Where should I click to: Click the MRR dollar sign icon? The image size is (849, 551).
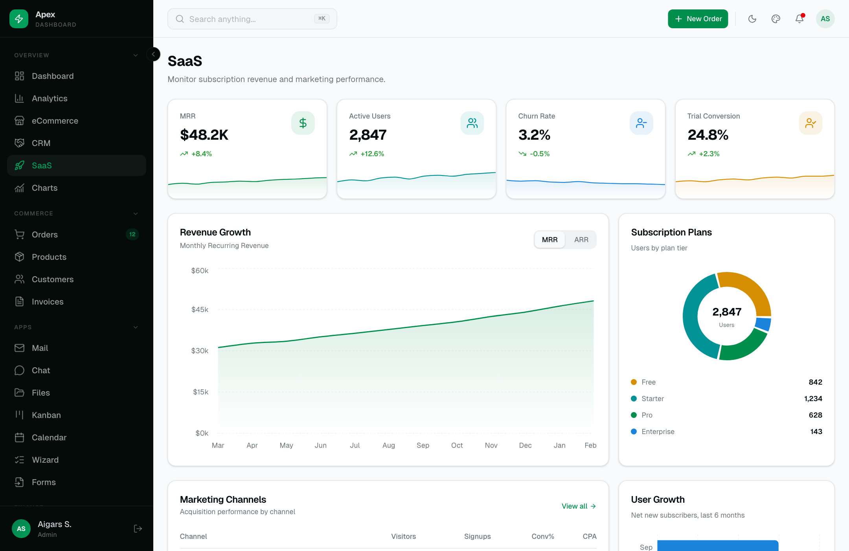303,123
